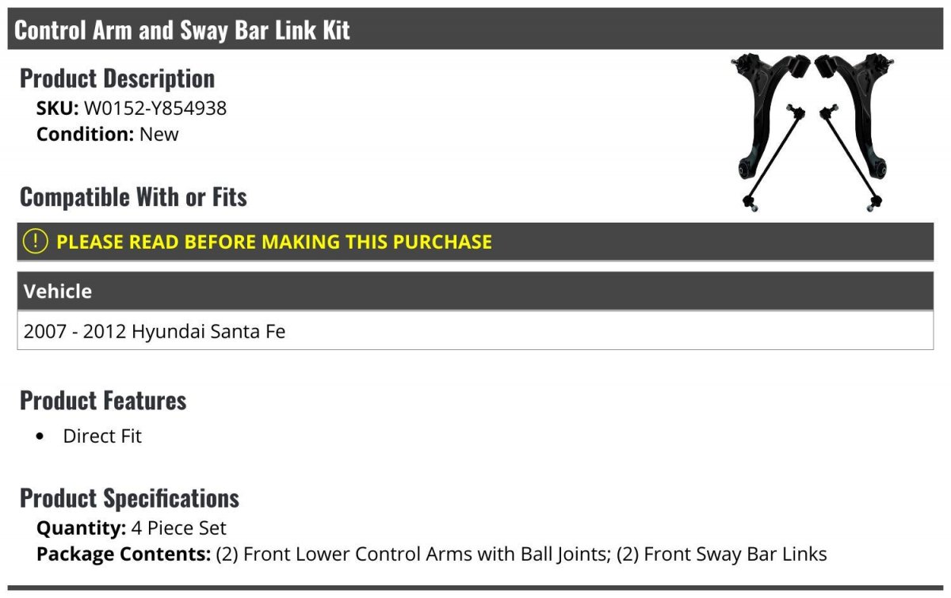
Task: Click the Quantity 4 Piece Set line
Action: 132,528
